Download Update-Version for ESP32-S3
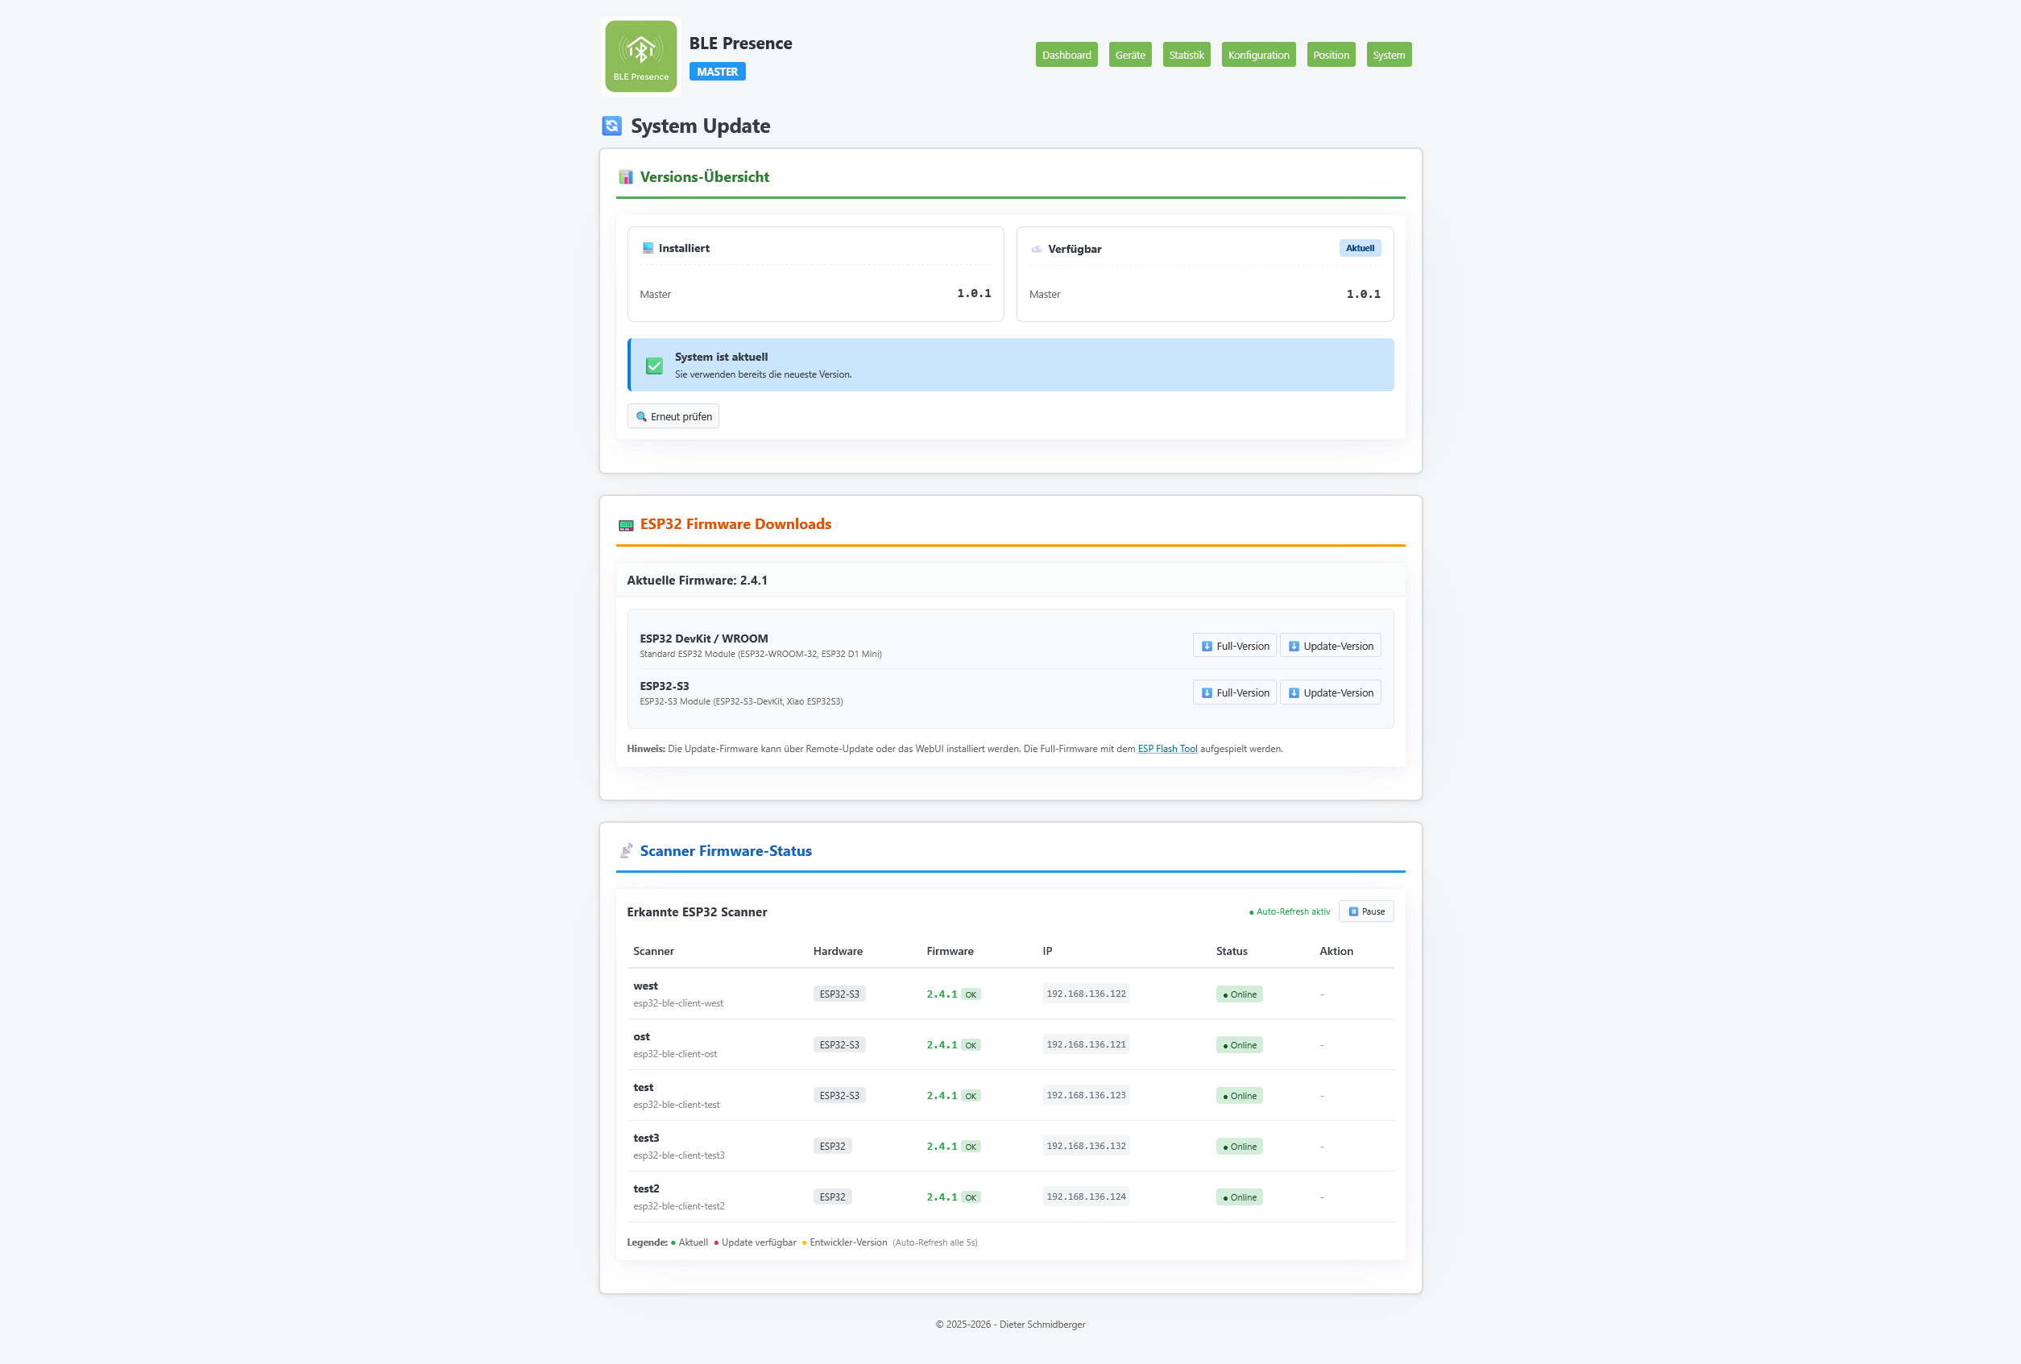2021x1364 pixels. [1330, 692]
